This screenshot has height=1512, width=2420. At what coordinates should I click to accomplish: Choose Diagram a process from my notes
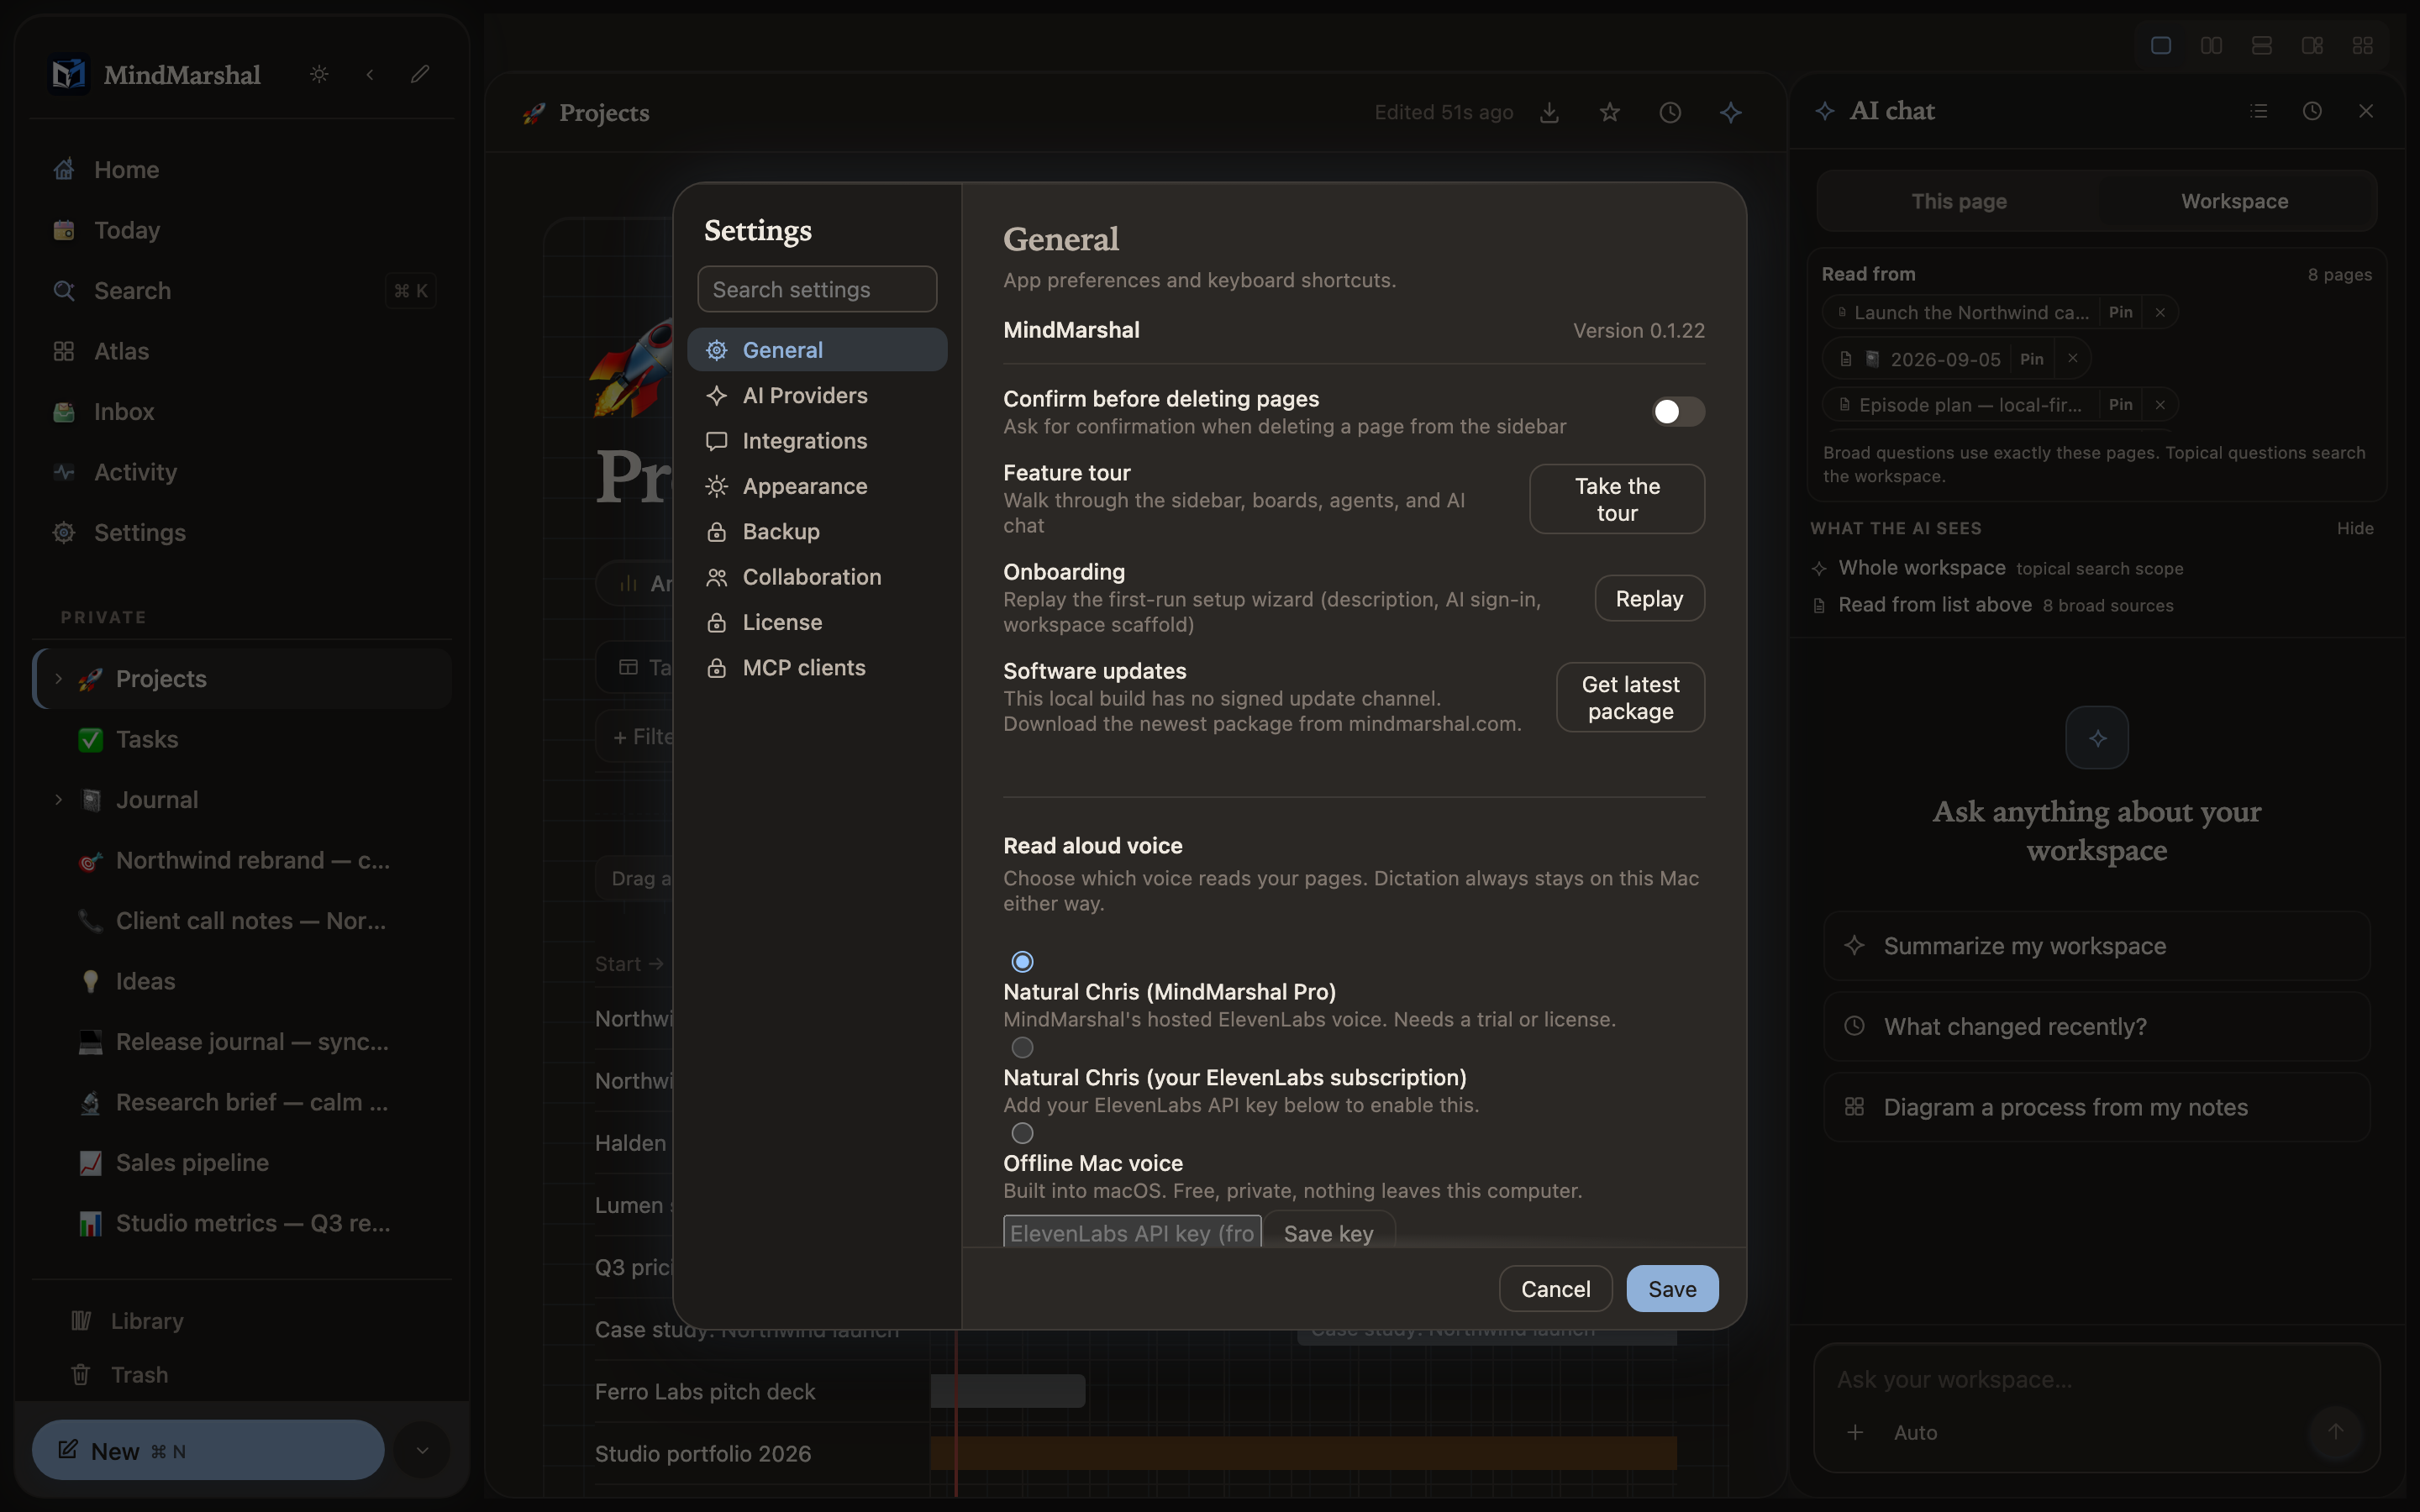point(2096,1108)
